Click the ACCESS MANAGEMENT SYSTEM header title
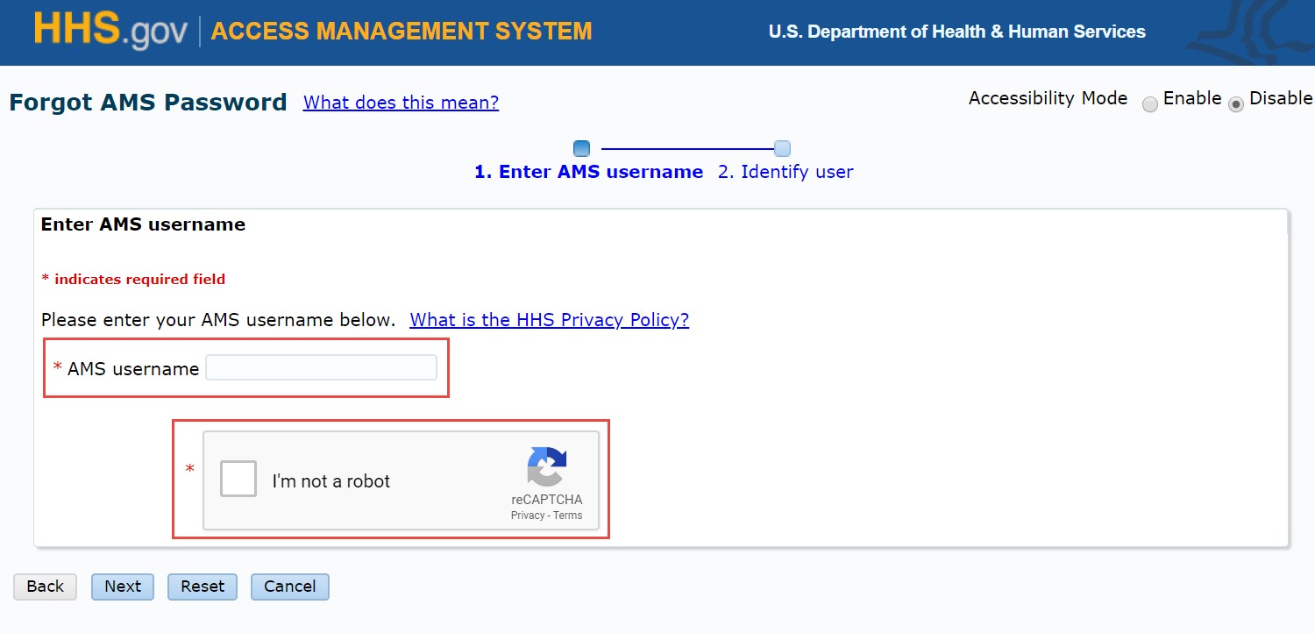This screenshot has height=633, width=1315. [x=402, y=32]
